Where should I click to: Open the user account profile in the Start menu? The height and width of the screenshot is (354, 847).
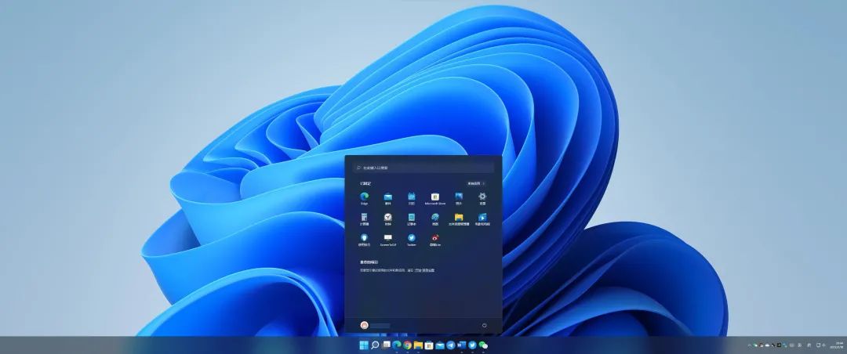point(375,325)
